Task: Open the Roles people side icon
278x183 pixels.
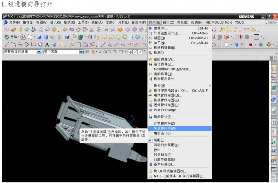Action: point(274,160)
